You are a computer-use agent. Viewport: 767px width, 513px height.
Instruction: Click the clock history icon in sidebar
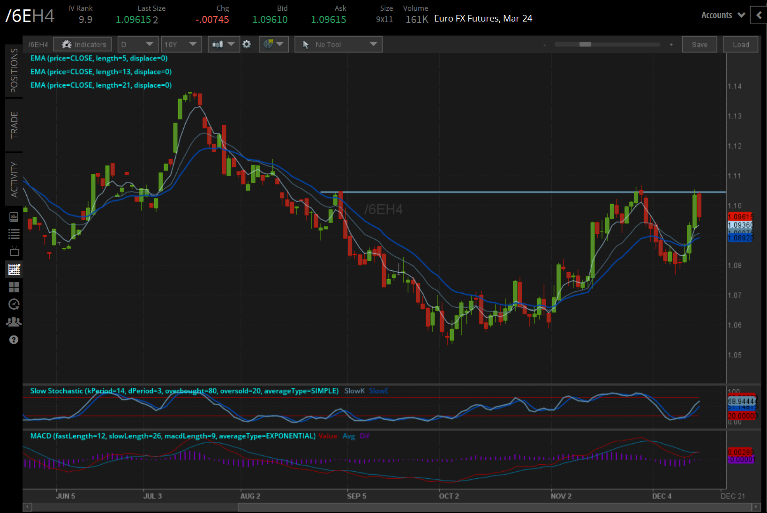tap(14, 305)
